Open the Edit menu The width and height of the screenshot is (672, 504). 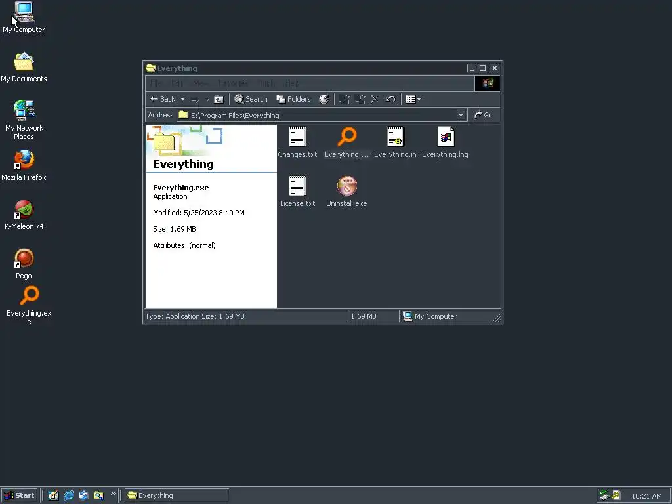pyautogui.click(x=177, y=83)
